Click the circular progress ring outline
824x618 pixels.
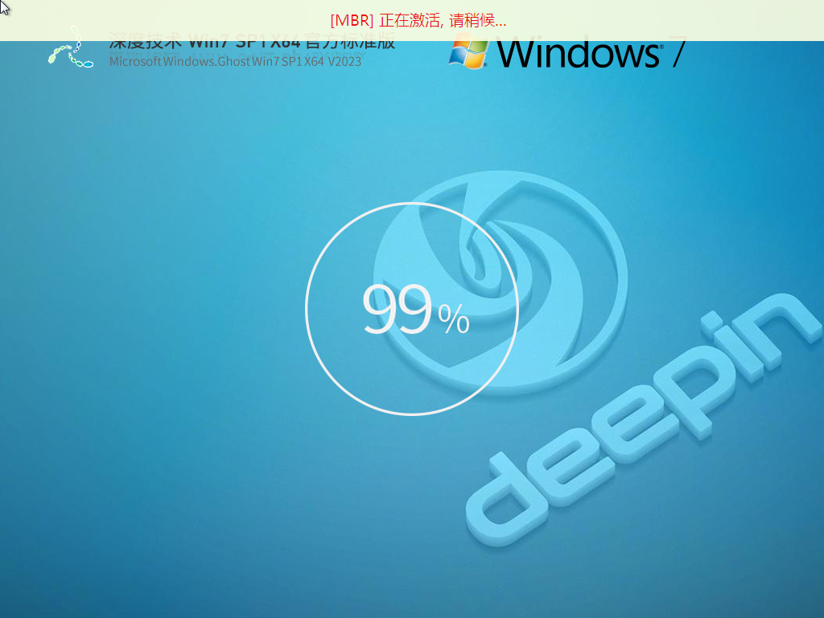point(307,309)
